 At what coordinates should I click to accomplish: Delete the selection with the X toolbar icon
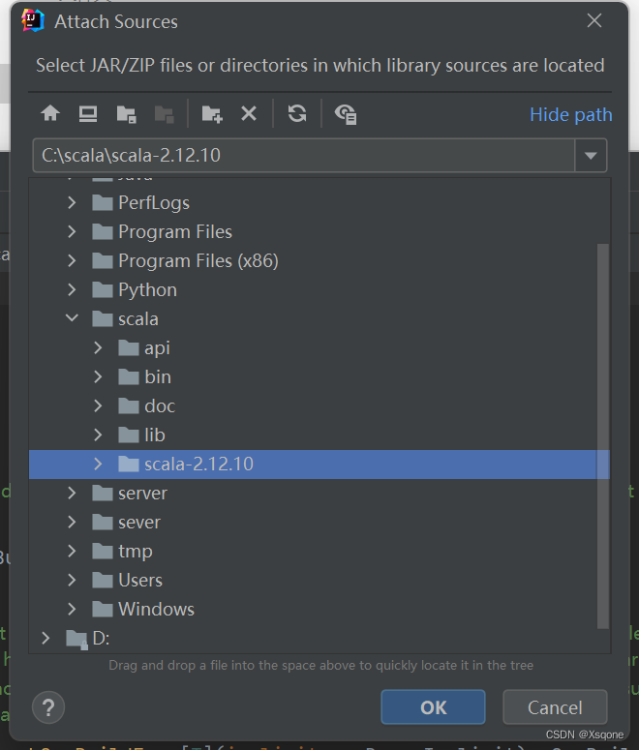pos(249,114)
